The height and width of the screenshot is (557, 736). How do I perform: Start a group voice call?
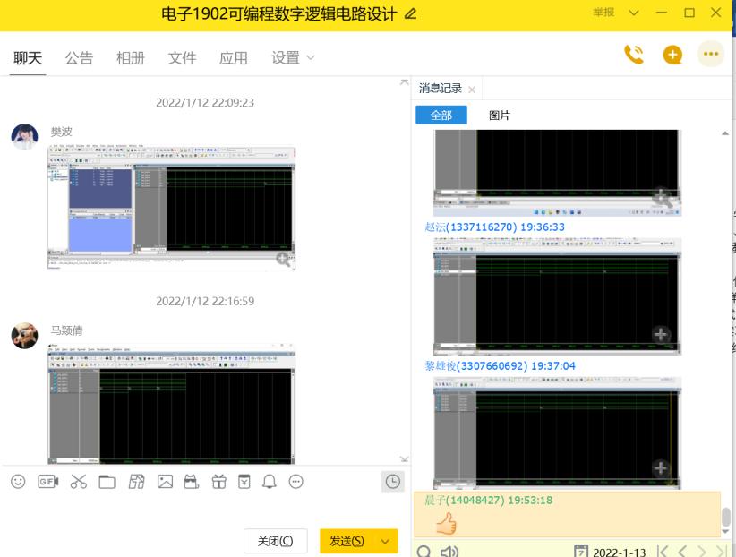[634, 56]
